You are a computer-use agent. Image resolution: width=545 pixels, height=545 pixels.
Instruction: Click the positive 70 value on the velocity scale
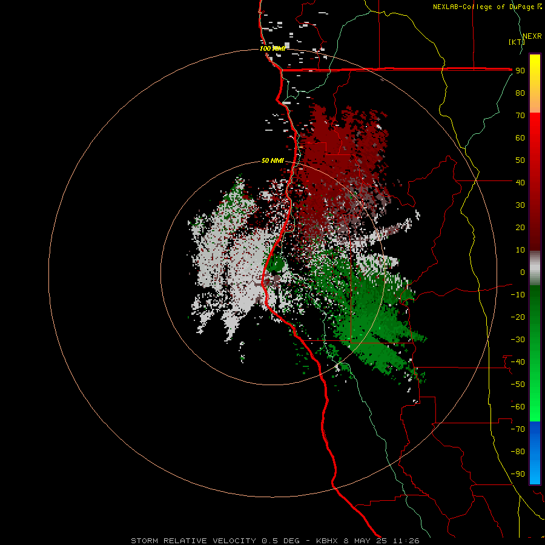tap(520, 116)
